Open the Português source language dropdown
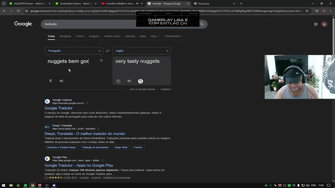The width and height of the screenshot is (335, 188). 74,51
